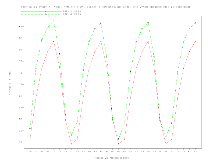Viewport: 213px width, 165px height.
Task: Click x-axis tick label 66
Action: [160, 152]
